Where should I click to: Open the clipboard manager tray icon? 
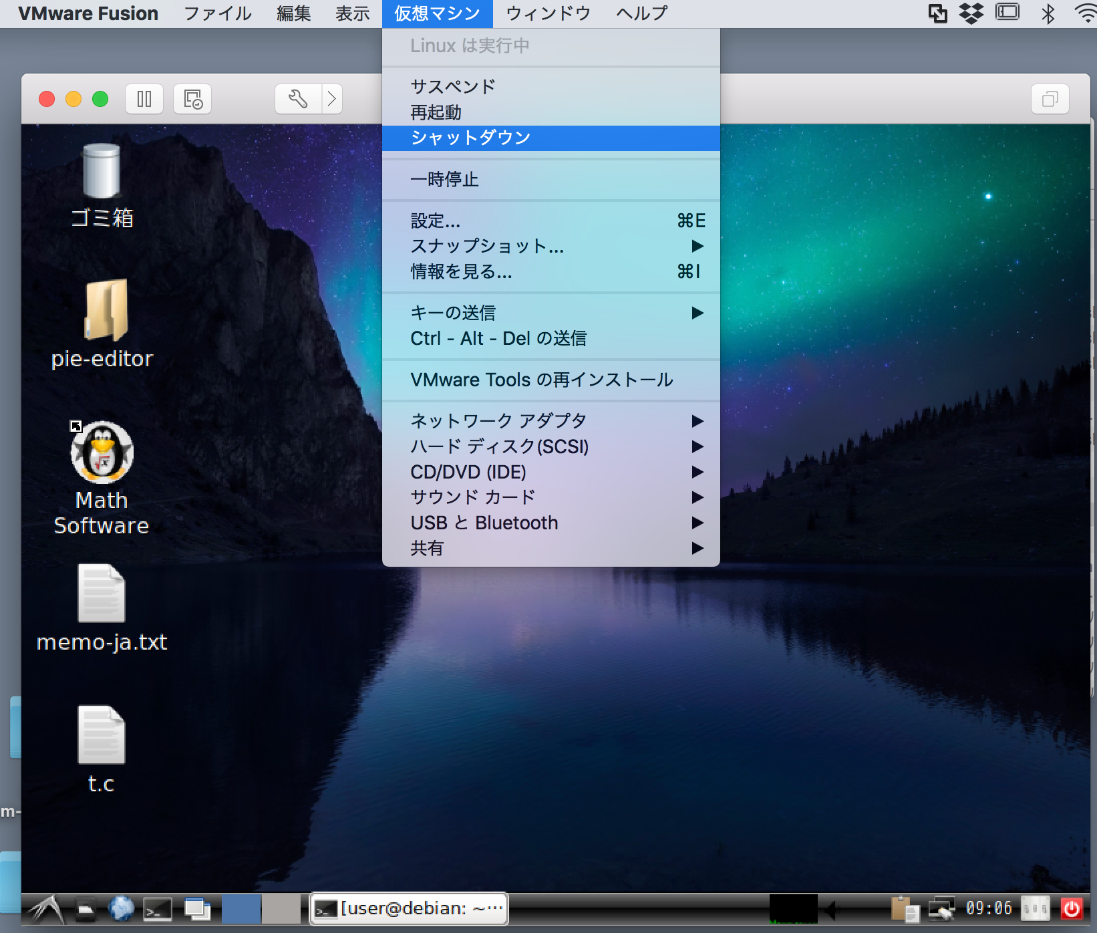pyautogui.click(x=905, y=909)
